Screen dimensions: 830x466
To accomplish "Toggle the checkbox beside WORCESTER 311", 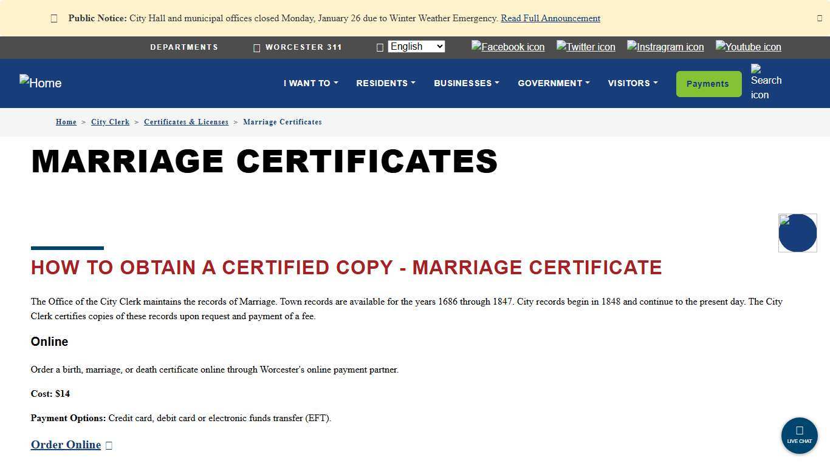I will (x=257, y=47).
